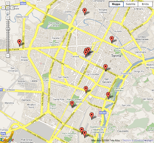
Task: Select the lowest red marker on the map
Action: click(84, 134)
